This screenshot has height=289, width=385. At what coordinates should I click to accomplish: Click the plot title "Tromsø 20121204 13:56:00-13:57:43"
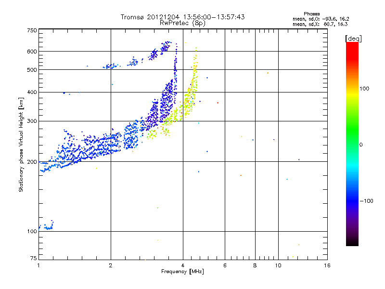point(182,17)
